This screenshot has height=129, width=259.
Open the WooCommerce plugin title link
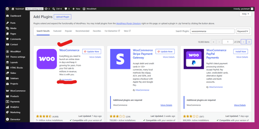(69, 50)
